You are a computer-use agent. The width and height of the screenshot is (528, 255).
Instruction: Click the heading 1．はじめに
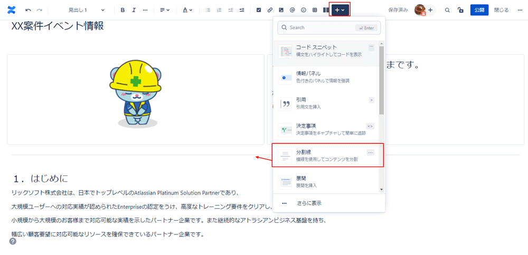pos(41,178)
